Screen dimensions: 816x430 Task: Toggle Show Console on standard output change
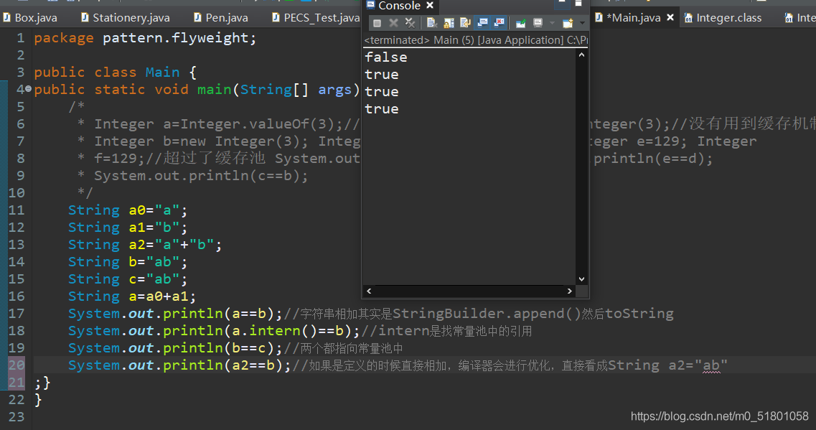coord(482,22)
